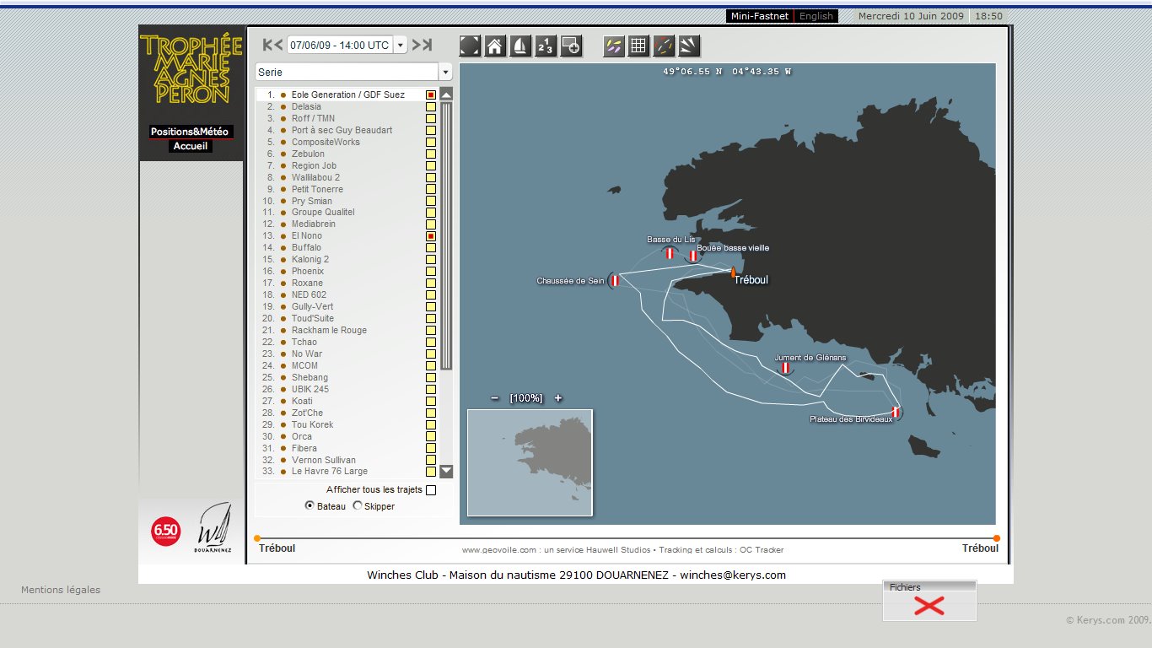1152x648 pixels.
Task: Jump to last timestamp with forward arrow
Action: (422, 45)
